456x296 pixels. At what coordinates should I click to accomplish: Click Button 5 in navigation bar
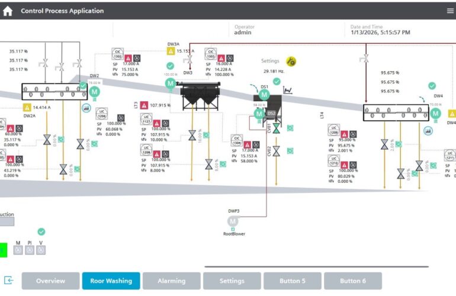pos(292,281)
